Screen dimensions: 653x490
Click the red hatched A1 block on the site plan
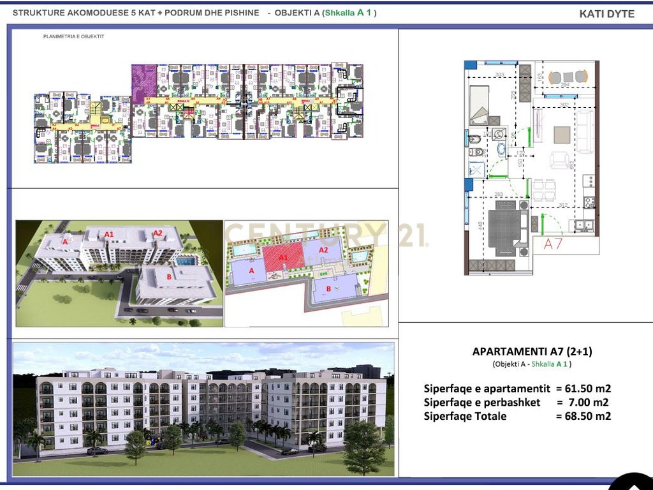click(x=283, y=258)
